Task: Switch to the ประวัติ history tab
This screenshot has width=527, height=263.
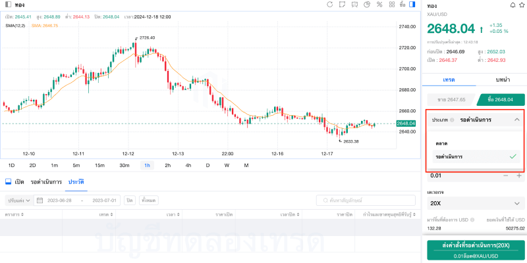Action: (76, 181)
